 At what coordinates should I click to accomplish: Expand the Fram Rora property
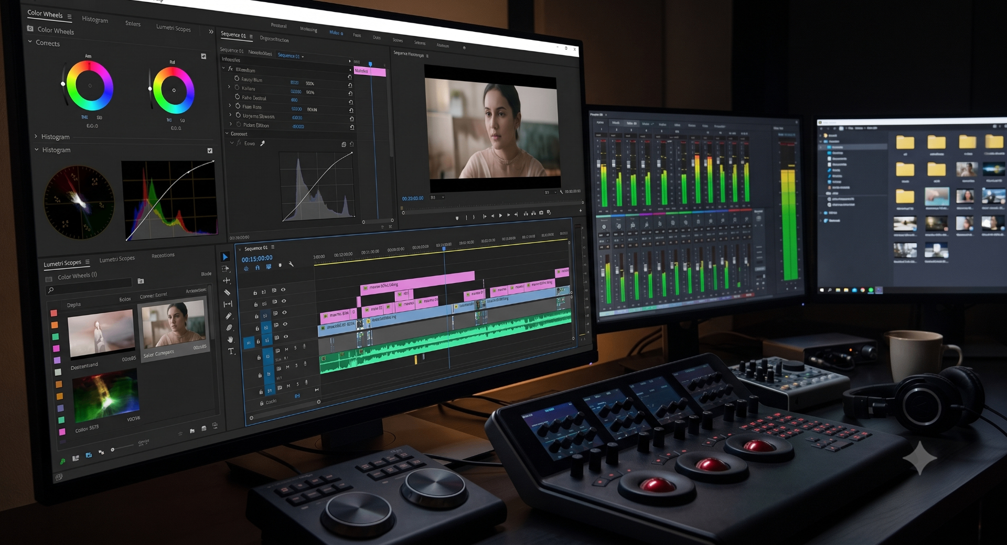[x=230, y=105]
